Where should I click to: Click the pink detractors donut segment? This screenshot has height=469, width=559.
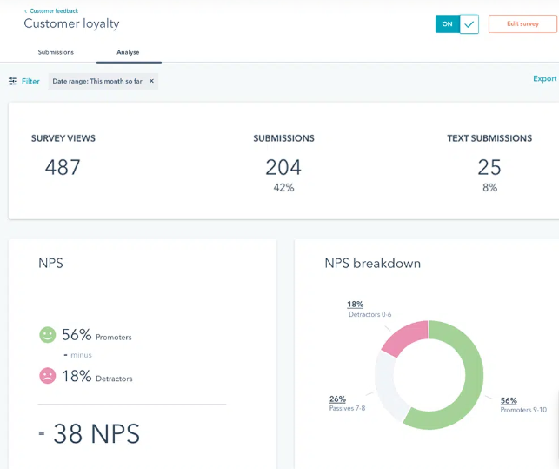(x=403, y=338)
